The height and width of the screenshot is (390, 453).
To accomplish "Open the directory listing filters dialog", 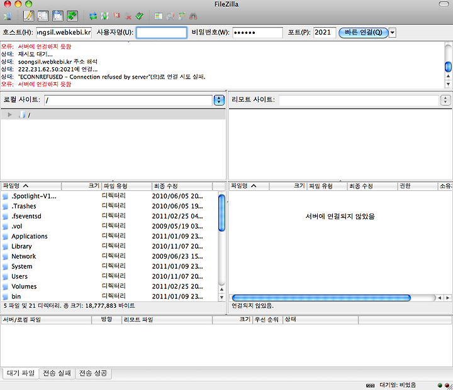I will click(x=159, y=16).
